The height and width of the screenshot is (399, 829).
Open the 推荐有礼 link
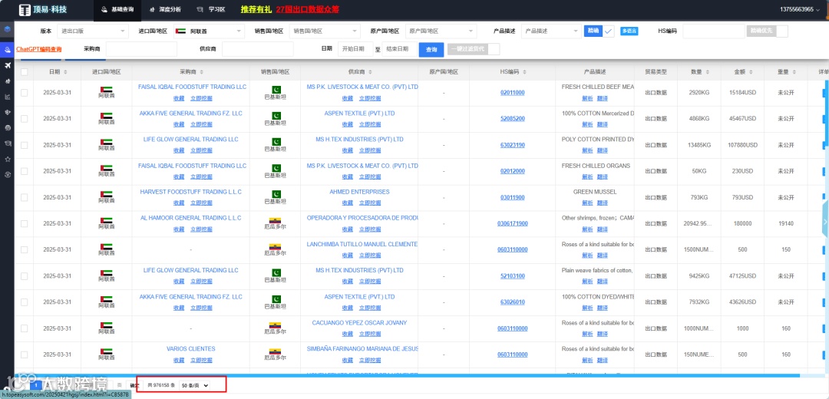256,9
